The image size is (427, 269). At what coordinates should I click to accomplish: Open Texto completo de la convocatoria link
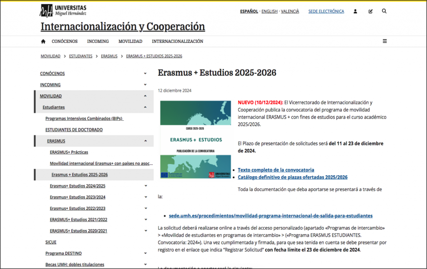276,170
